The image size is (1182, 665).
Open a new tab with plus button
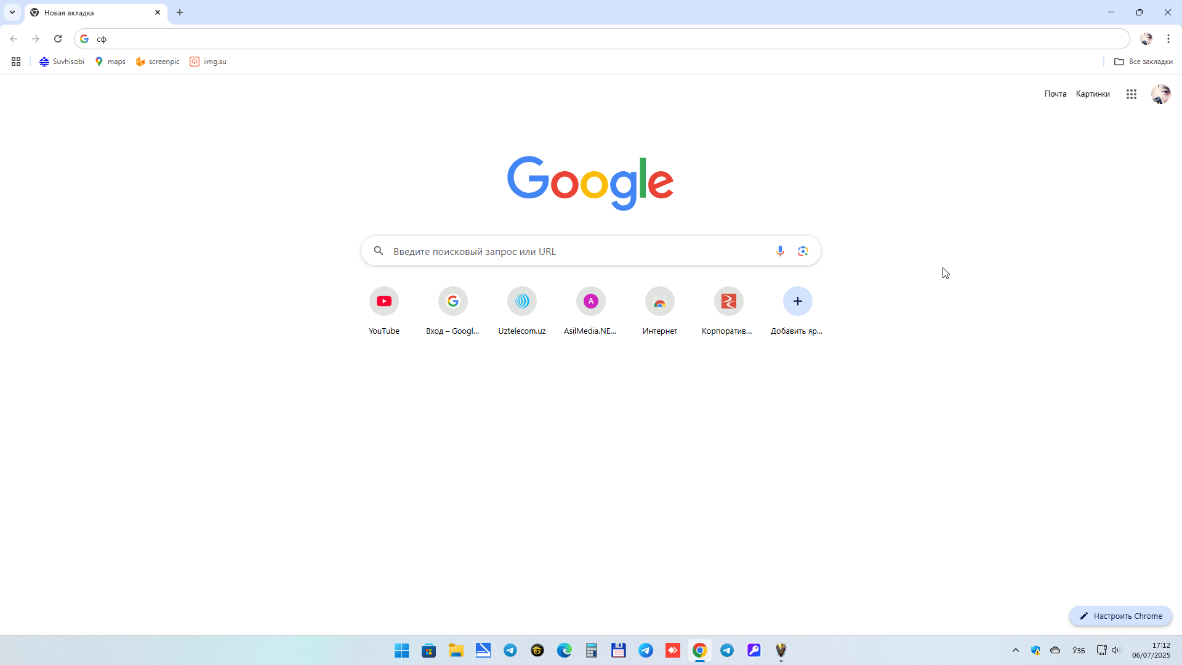[x=180, y=12]
